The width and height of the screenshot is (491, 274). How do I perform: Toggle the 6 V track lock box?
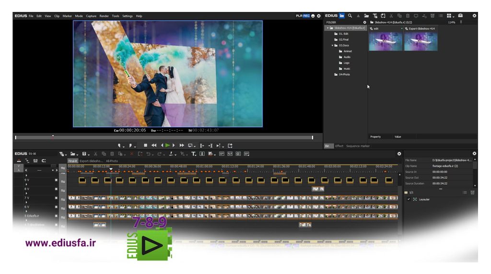point(57,207)
